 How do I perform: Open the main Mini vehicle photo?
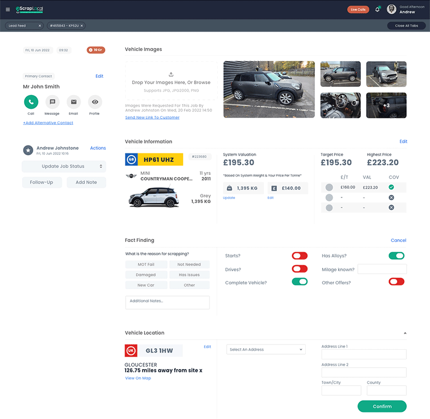269,90
